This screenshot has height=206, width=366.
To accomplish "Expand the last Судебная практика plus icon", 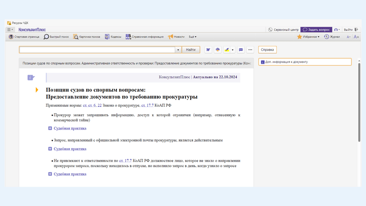I will pos(50,174).
